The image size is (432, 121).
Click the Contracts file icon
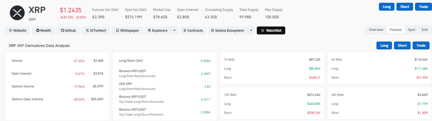[x=185, y=31]
